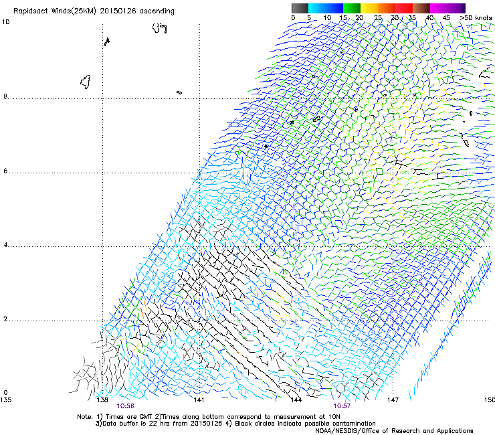This screenshot has width=495, height=435.
Task: Click the longitude axis label '144'
Action: click(x=296, y=400)
